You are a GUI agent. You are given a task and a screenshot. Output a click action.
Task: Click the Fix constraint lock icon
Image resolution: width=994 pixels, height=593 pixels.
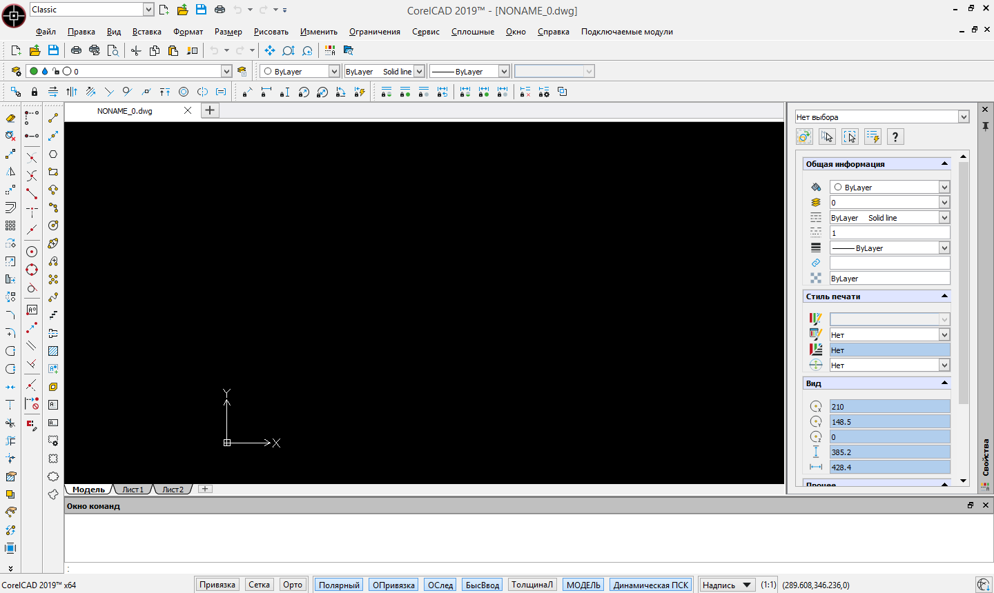coord(35,92)
